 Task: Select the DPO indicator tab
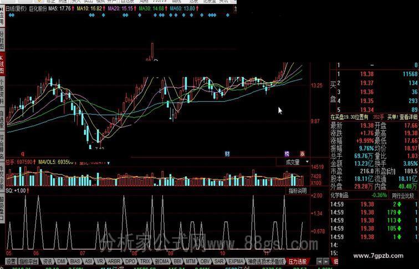(130, 261)
